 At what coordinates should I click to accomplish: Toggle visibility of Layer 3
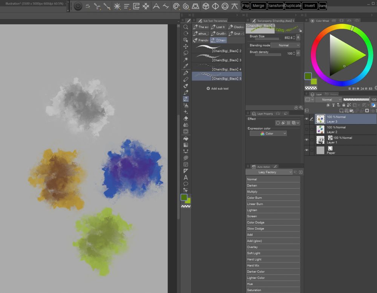coord(307,119)
